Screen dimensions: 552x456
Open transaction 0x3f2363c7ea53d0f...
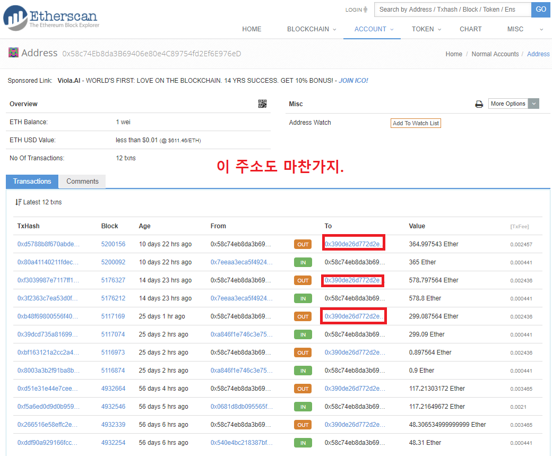click(48, 298)
